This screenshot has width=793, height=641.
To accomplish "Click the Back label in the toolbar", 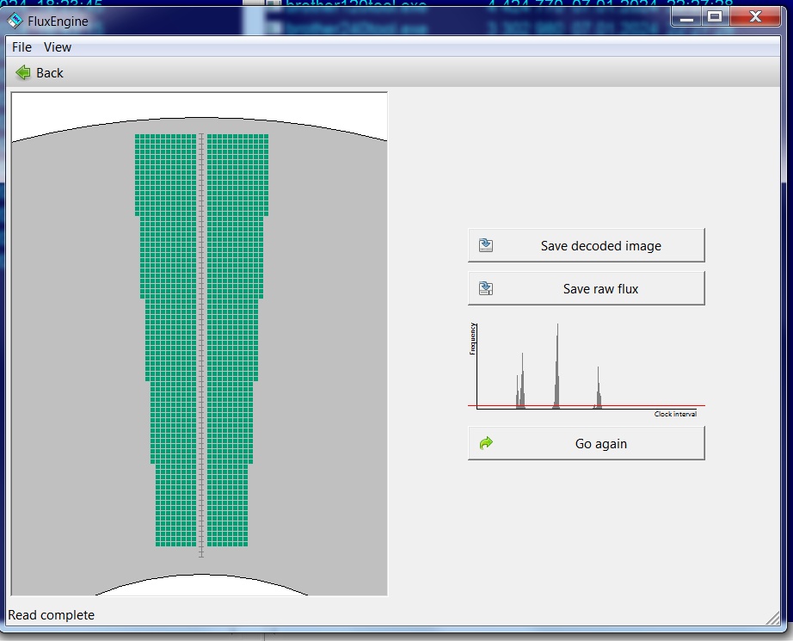I will coord(50,73).
